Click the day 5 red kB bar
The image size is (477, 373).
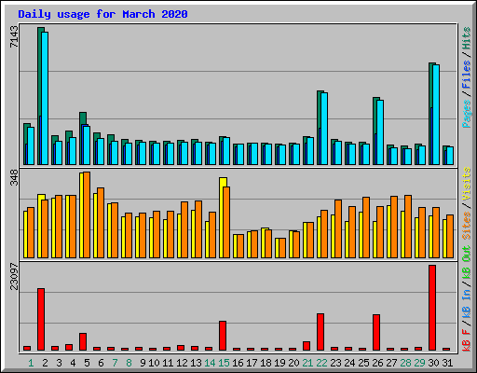click(83, 342)
